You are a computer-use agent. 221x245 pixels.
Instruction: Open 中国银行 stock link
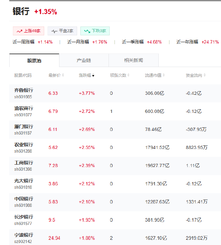pyautogui.click(x=24, y=199)
